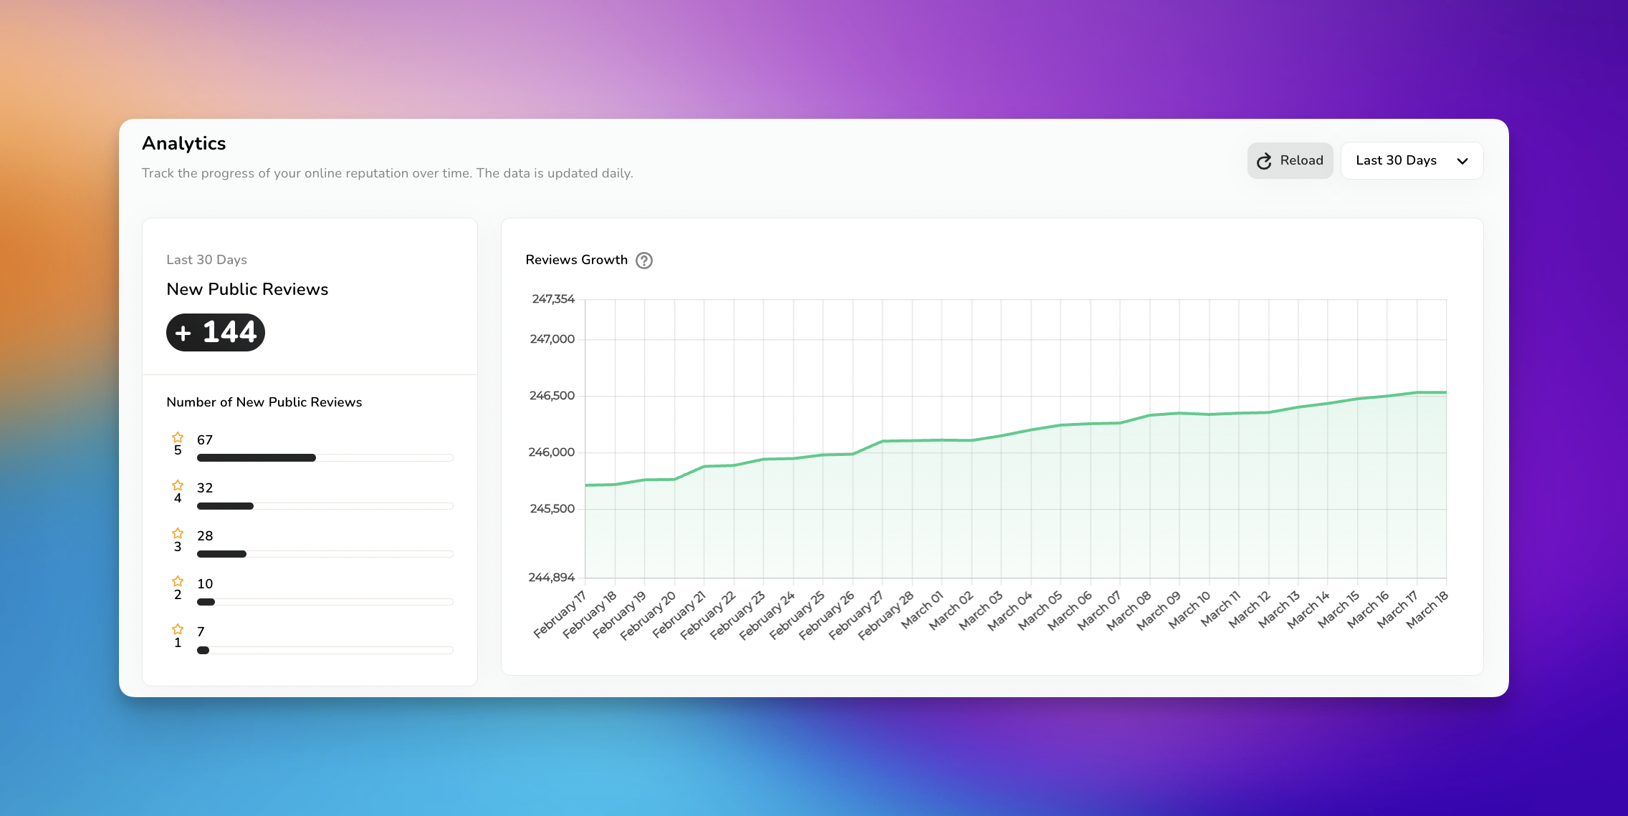Click the +144 new reviews badge
This screenshot has height=816, width=1628.
216,332
